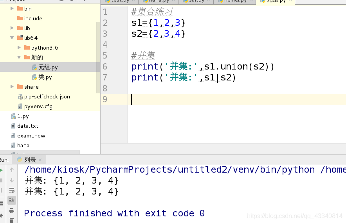The image size is (346, 223).
Task: Click the s1={1,2,3} code line
Action: pyautogui.click(x=158, y=23)
